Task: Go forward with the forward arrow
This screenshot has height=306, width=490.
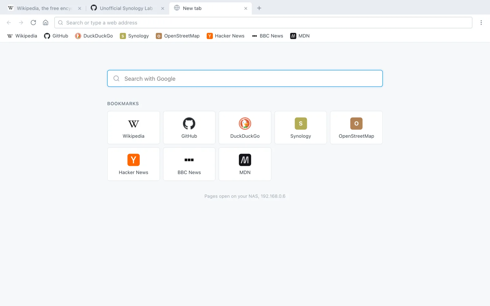Action: 21,23
